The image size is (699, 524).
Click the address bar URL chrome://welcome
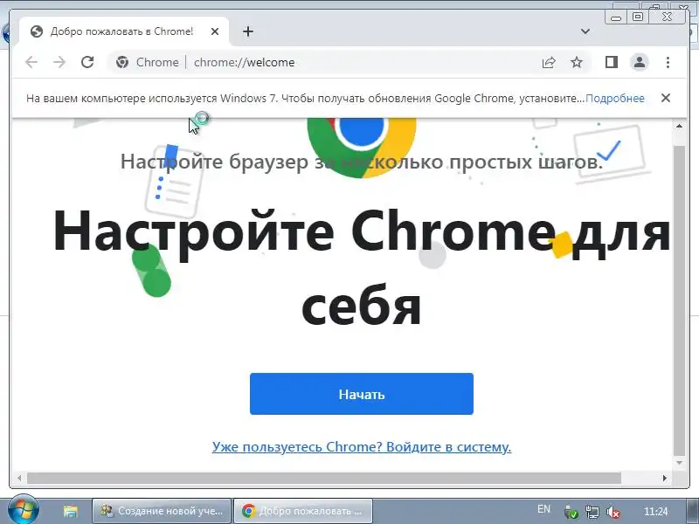pyautogui.click(x=245, y=62)
